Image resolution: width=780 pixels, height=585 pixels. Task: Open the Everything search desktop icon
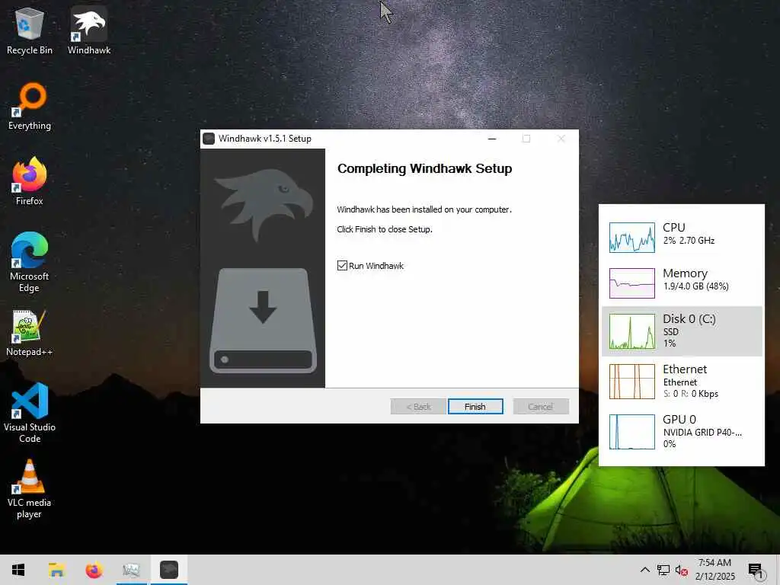pyautogui.click(x=30, y=107)
